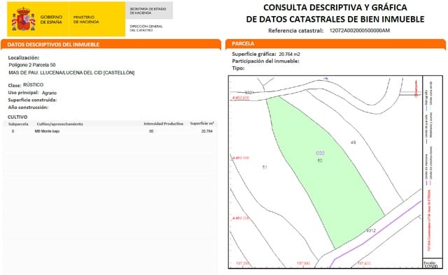Click 'Polígono 2 Parcela 50' text
Viewport: 448px width, 275px height.
(x=32, y=65)
